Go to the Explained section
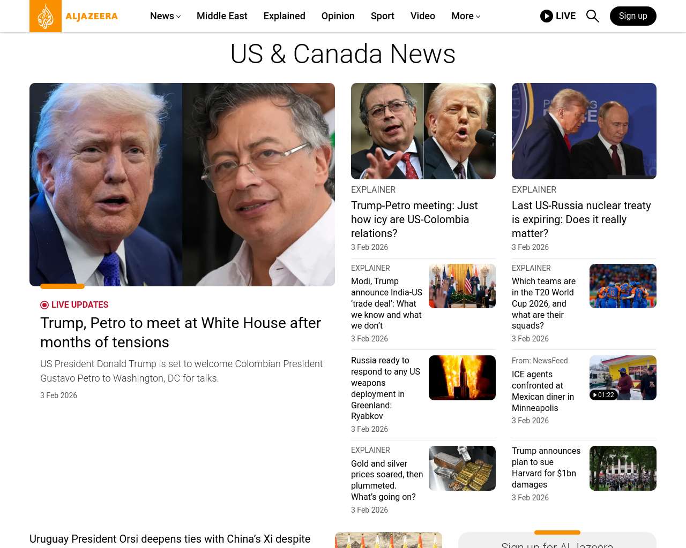This screenshot has height=548, width=686. (285, 16)
